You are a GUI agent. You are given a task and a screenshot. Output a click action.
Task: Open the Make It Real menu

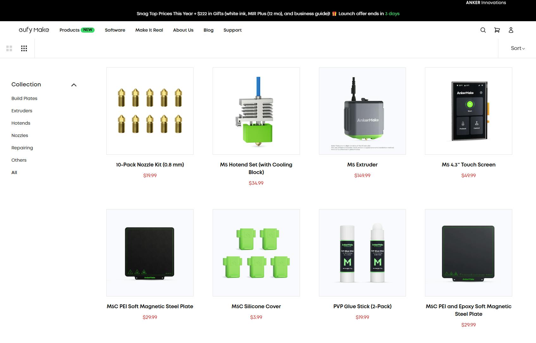tap(149, 30)
